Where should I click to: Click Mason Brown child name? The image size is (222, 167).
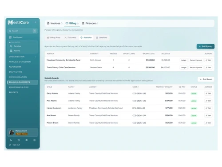coord(52,123)
